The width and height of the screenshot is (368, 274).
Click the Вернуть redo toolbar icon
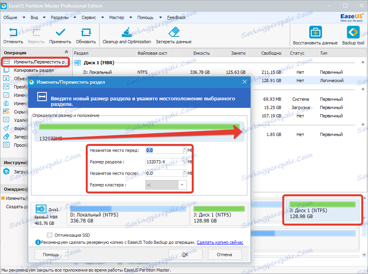36,33
